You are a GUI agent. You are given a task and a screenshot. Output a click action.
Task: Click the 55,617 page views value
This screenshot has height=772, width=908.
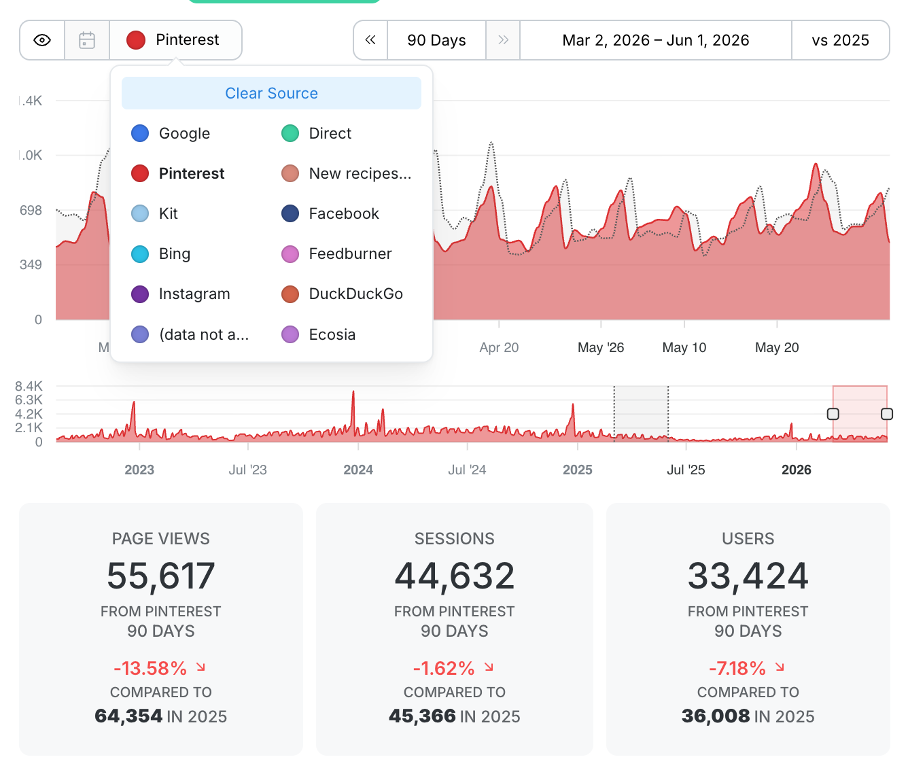(x=161, y=576)
